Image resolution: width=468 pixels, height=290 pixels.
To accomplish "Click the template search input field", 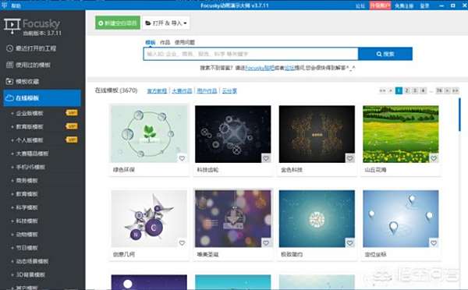I will click(x=250, y=54).
